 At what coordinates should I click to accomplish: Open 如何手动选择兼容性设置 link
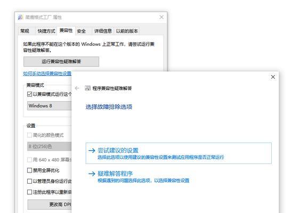coord(47,73)
